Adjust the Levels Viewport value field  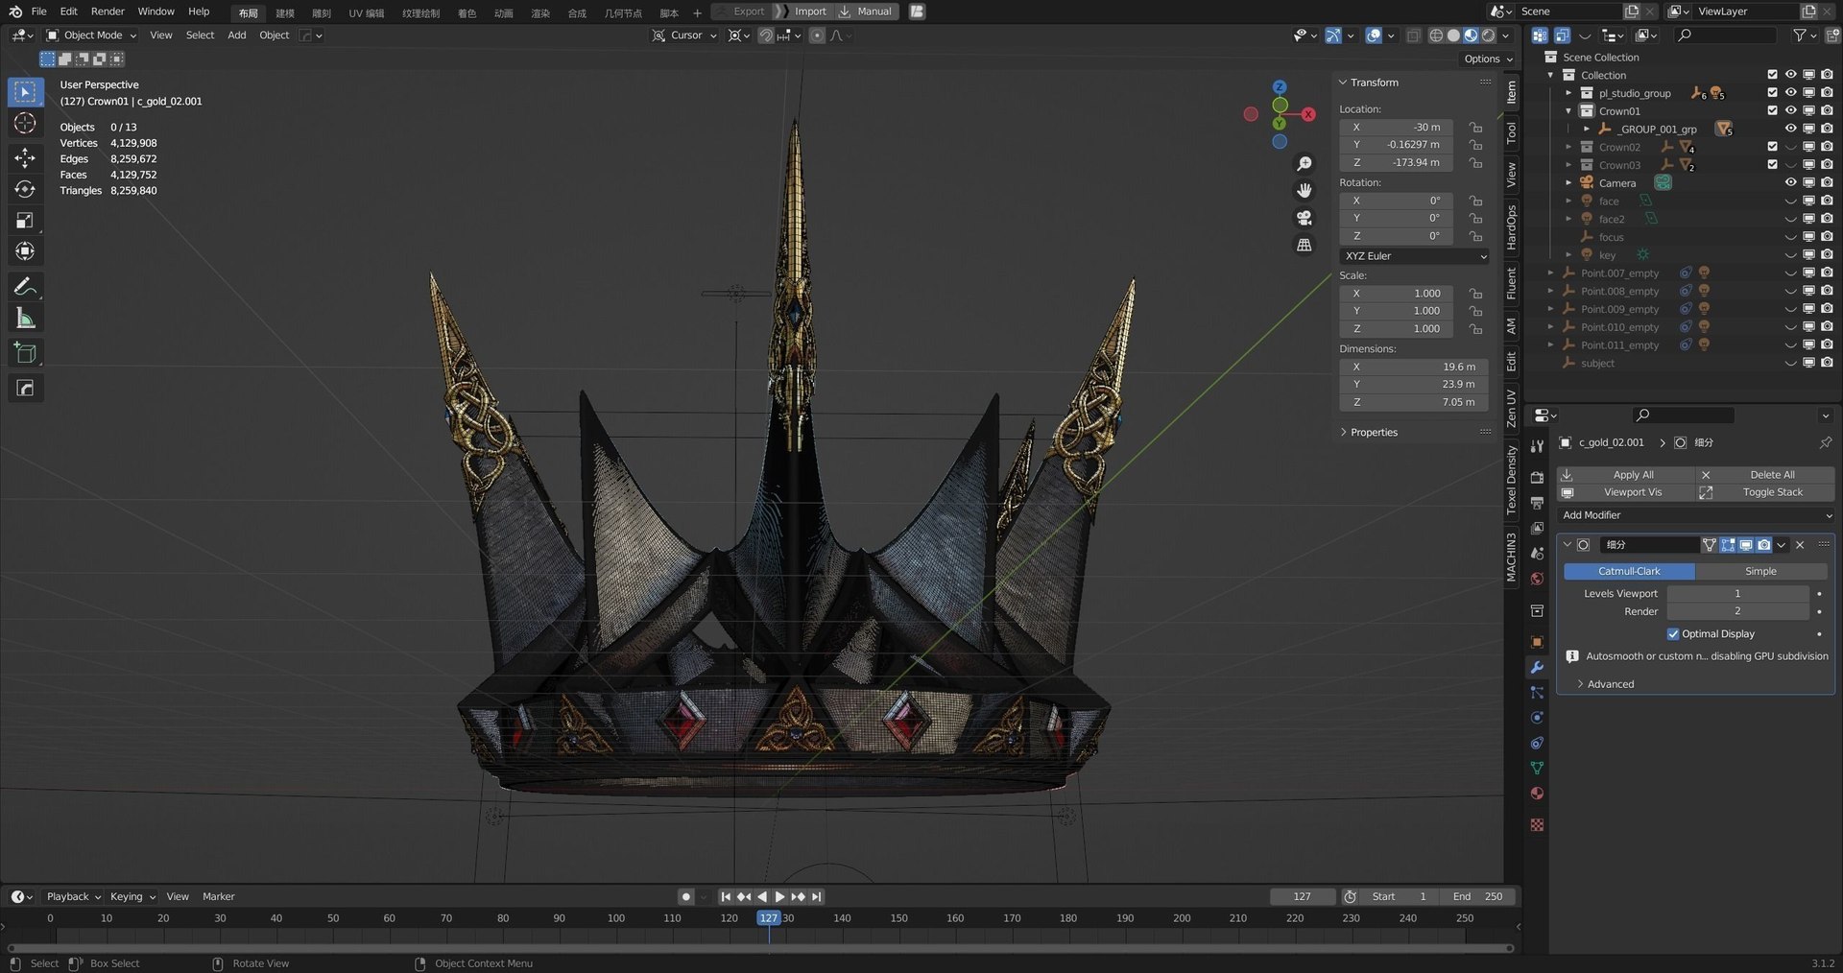pyautogui.click(x=1737, y=594)
